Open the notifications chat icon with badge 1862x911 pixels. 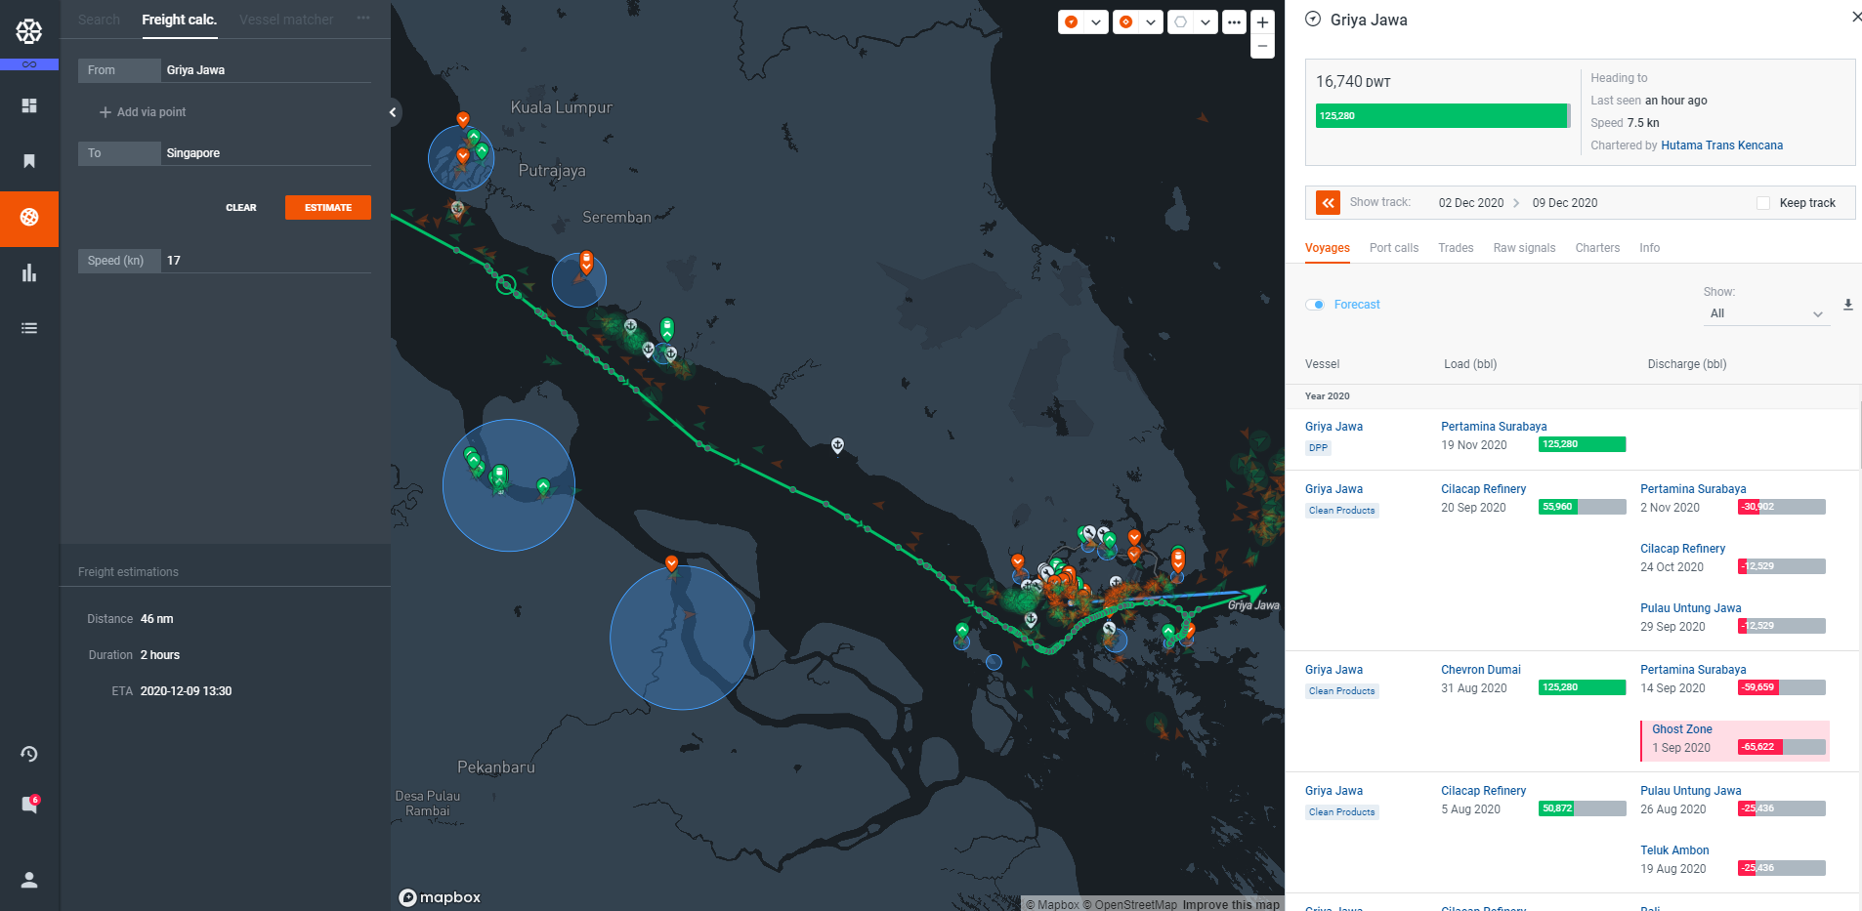(29, 805)
